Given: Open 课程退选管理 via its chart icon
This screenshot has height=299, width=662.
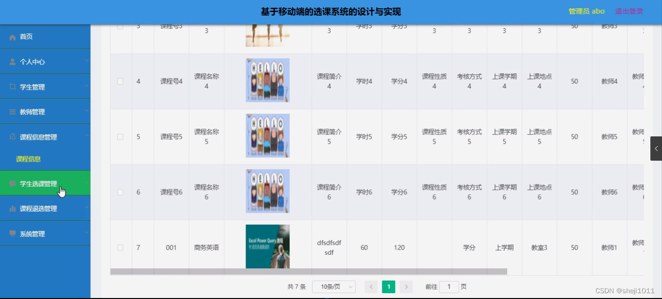Looking at the screenshot, I should [x=13, y=208].
